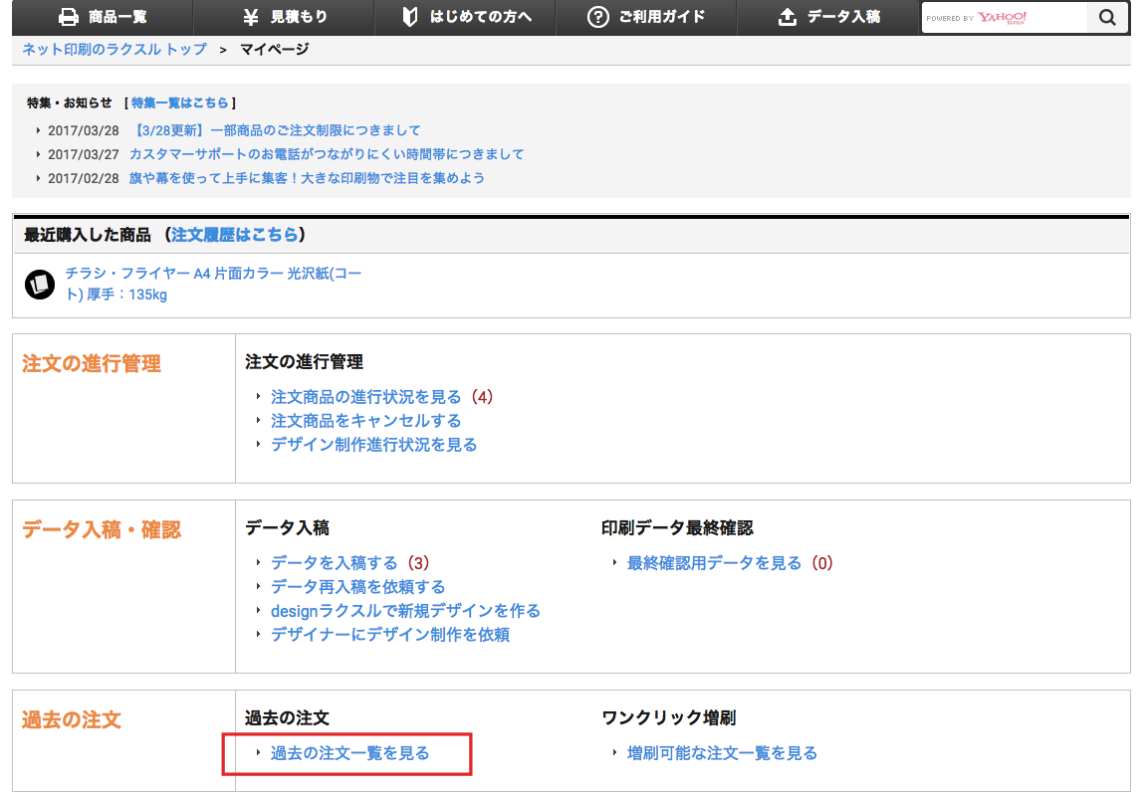
Task: Open ネット印刷のラクスル トップ breadcrumb link
Action: (114, 49)
